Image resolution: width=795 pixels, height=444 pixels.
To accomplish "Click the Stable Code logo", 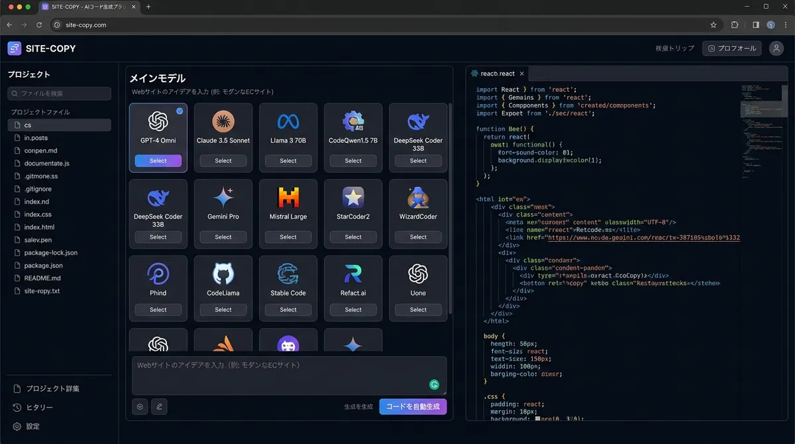I will (288, 274).
